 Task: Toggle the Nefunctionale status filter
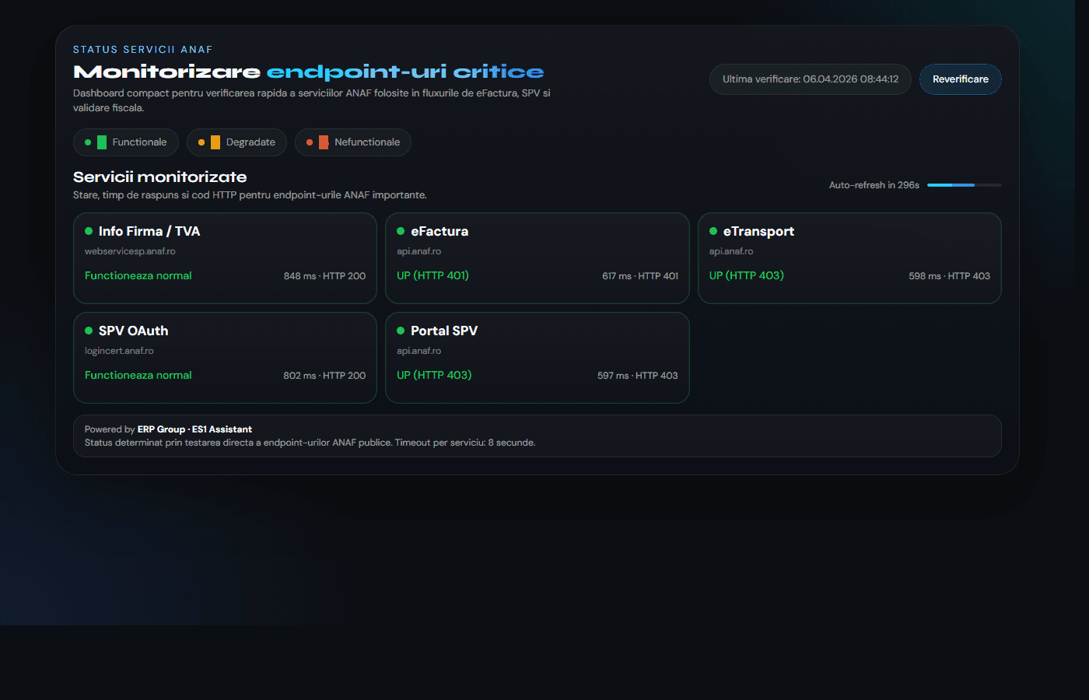352,142
